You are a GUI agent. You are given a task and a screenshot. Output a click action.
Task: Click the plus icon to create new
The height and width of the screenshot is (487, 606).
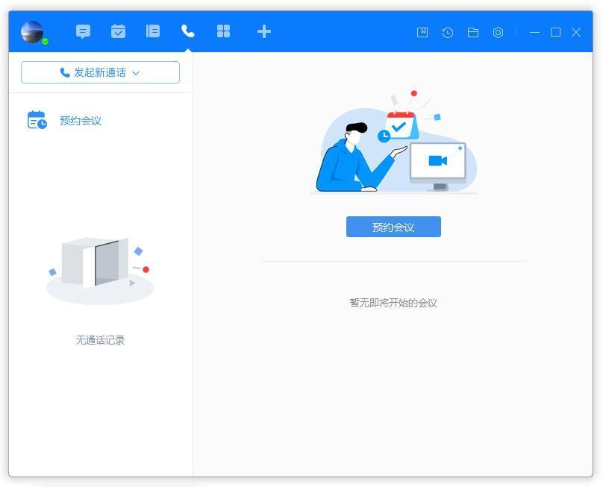(x=263, y=31)
